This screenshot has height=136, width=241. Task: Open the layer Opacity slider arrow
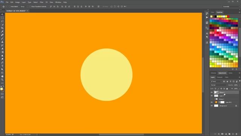tap(239, 85)
